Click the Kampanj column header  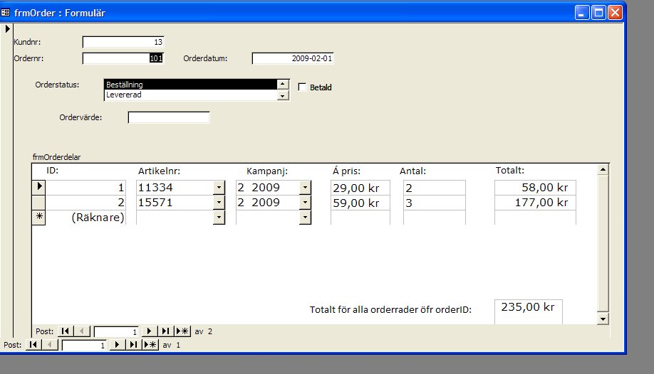click(267, 171)
